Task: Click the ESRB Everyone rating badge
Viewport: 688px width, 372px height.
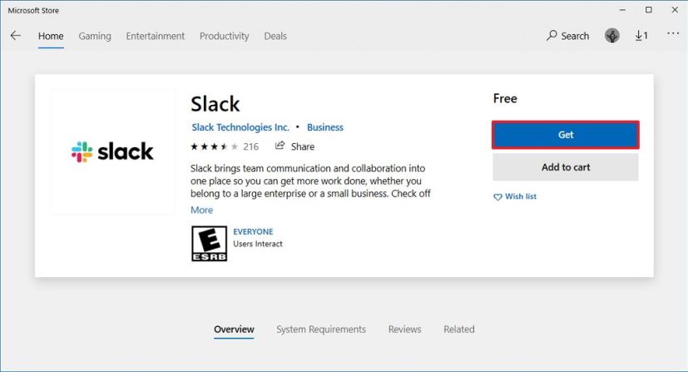Action: tap(210, 244)
